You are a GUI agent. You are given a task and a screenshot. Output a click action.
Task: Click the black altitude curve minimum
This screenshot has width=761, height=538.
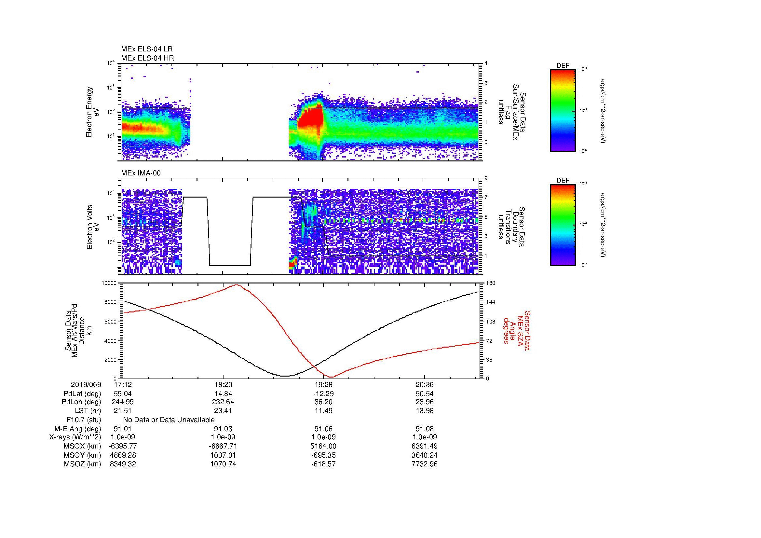[x=285, y=376]
